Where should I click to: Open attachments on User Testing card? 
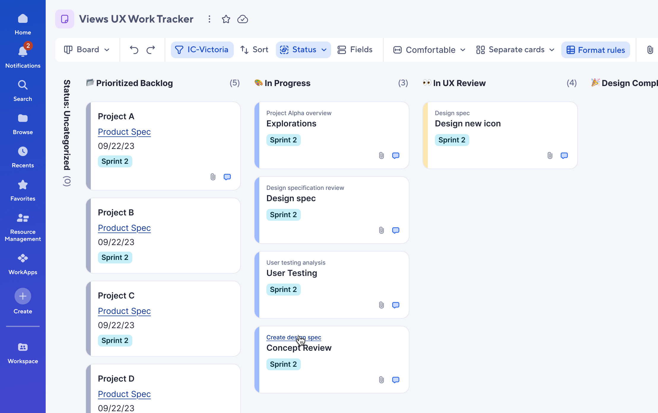coord(382,305)
